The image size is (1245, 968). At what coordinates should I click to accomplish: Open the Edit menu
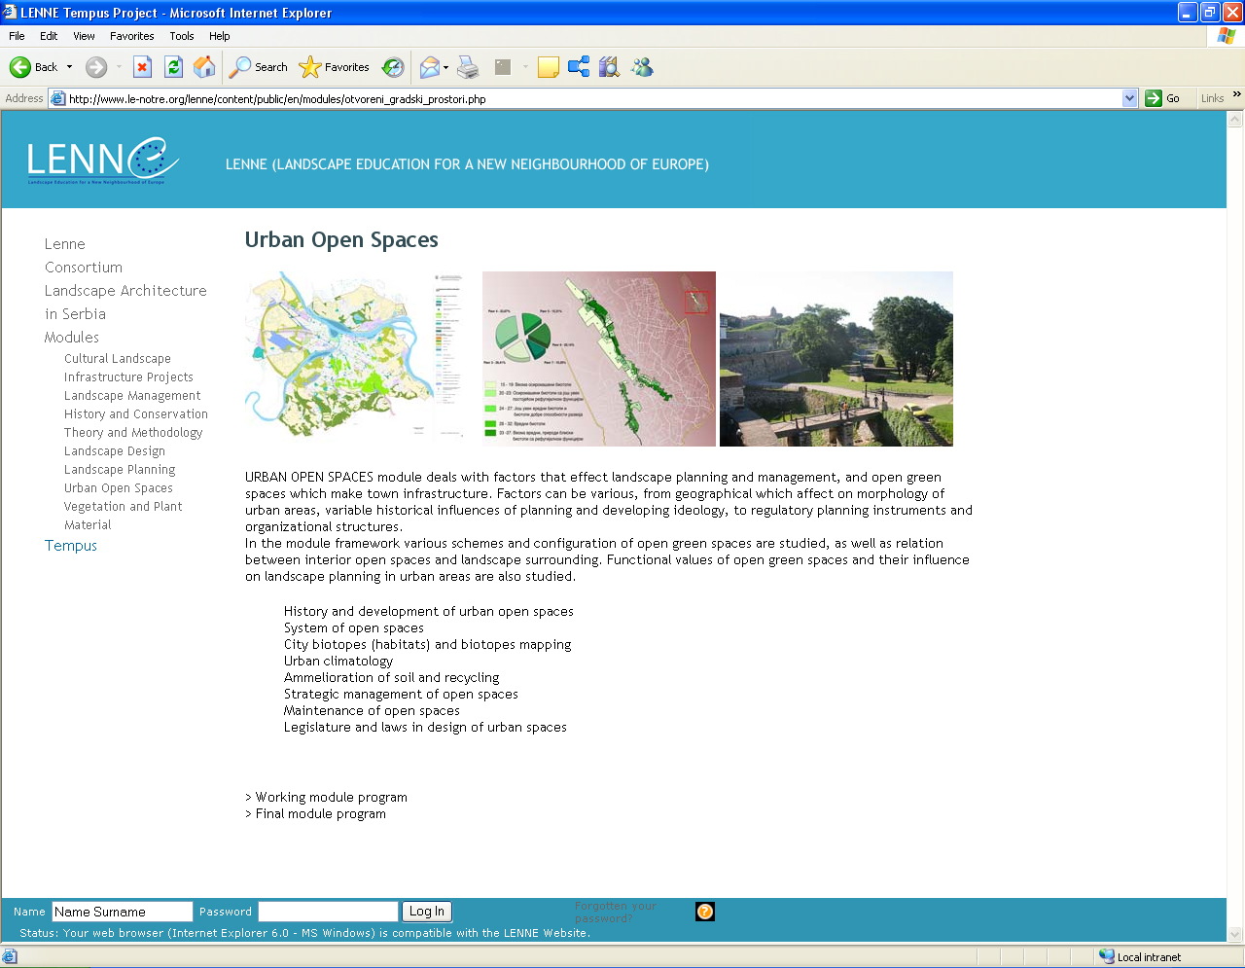click(49, 36)
